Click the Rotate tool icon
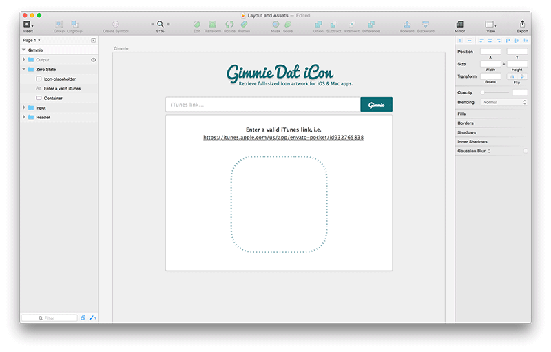Image resolution: width=551 pixels, height=352 pixels. 229,25
